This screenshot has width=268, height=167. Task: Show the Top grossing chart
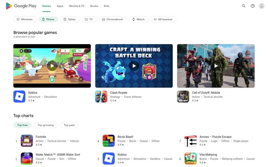click(46, 125)
